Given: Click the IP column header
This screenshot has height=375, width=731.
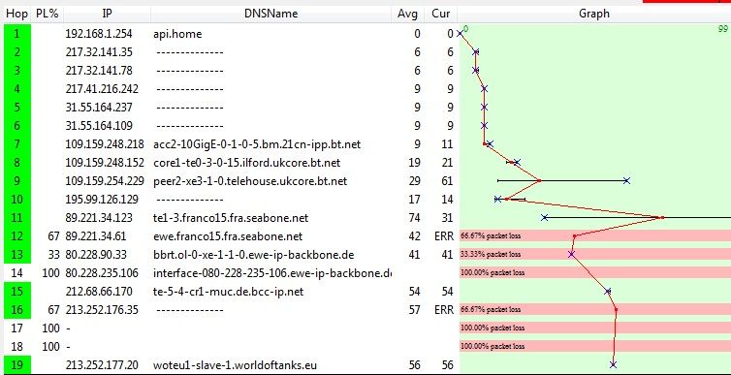Looking at the screenshot, I should coord(107,14).
